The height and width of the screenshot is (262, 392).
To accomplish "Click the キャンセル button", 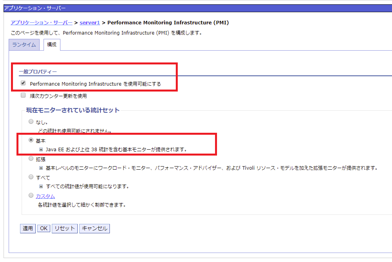I will (x=95, y=229).
